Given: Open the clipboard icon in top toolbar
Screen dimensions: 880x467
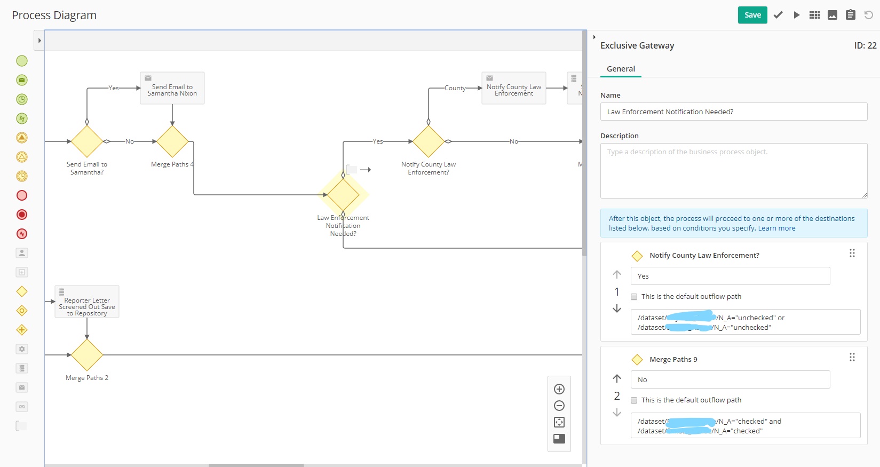Looking at the screenshot, I should pos(851,15).
